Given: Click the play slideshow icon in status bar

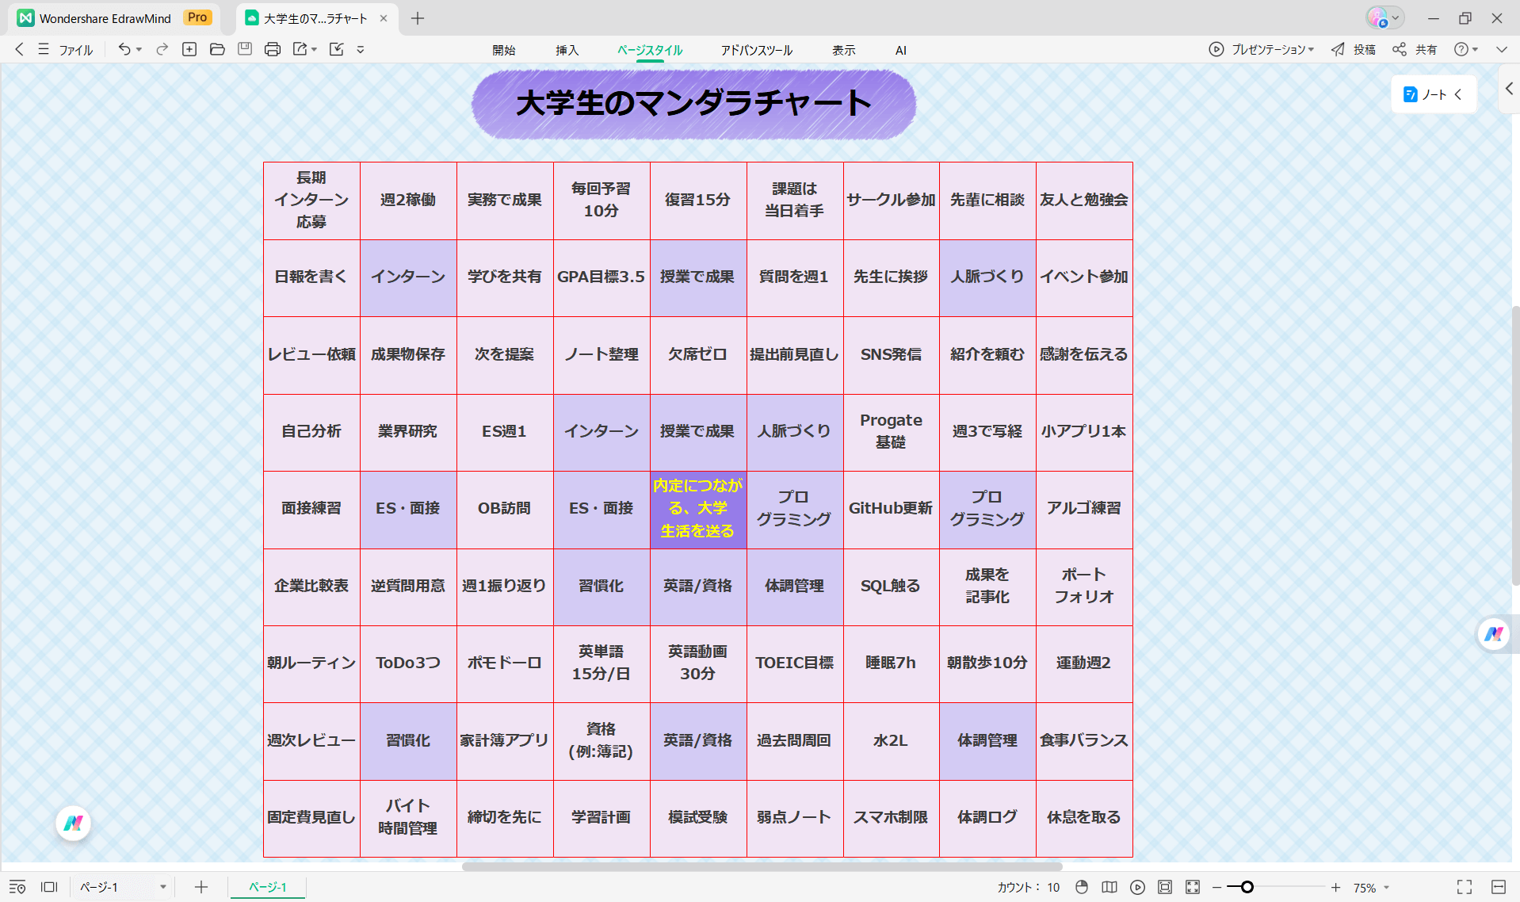Looking at the screenshot, I should (1137, 887).
